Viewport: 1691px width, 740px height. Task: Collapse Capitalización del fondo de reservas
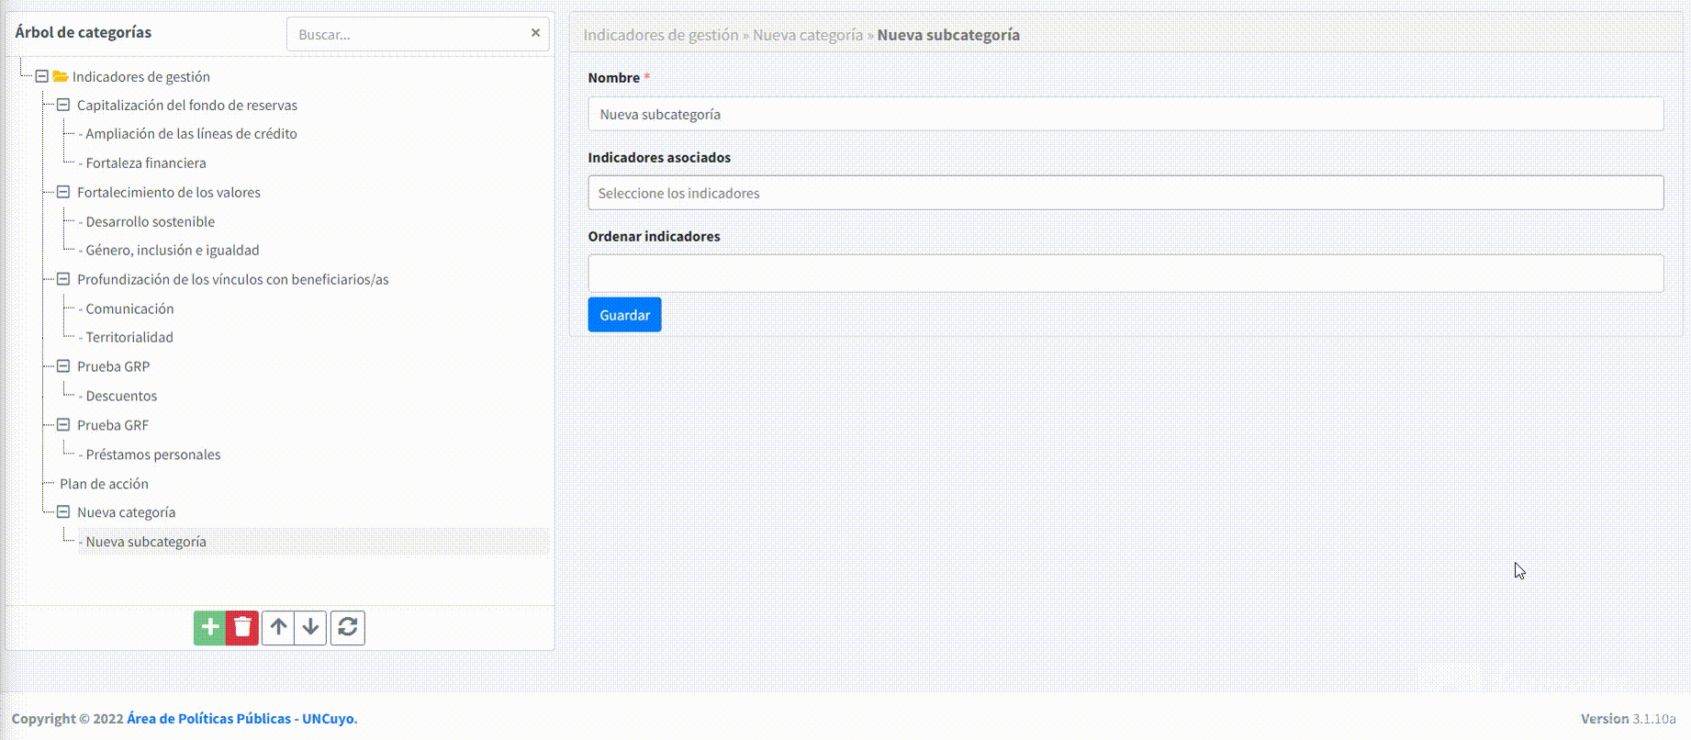tap(63, 105)
